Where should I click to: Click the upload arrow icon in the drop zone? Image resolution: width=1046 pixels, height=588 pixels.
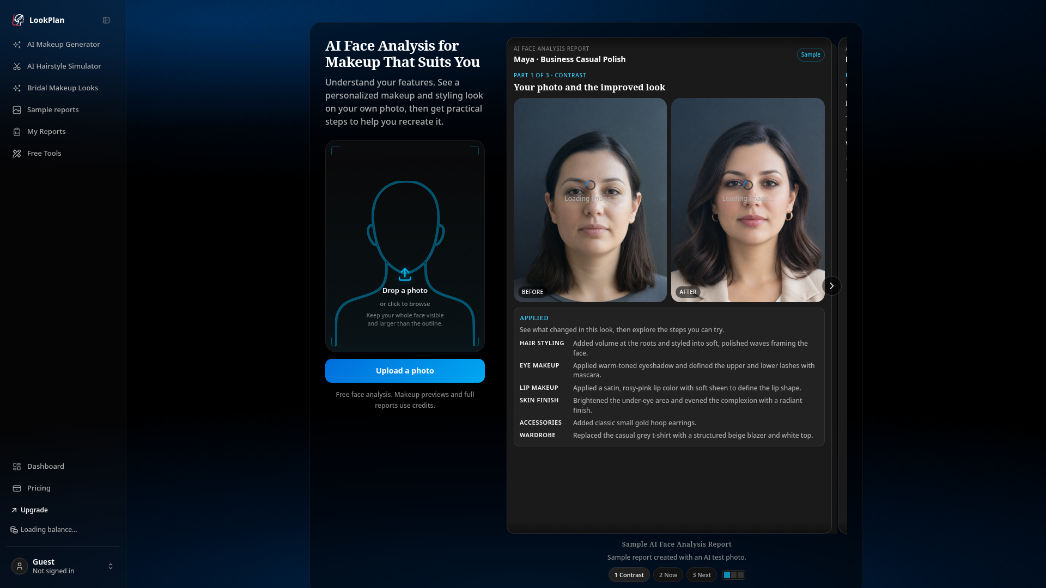point(405,274)
